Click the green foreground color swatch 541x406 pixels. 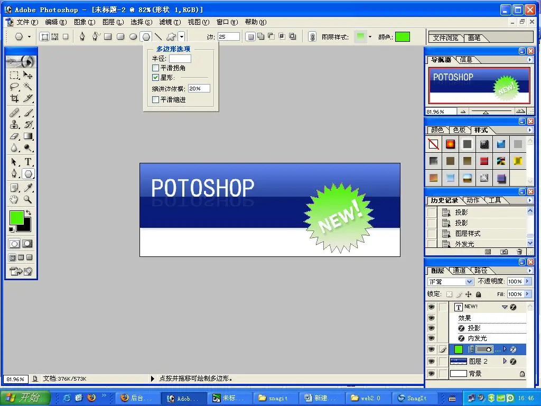click(16, 217)
